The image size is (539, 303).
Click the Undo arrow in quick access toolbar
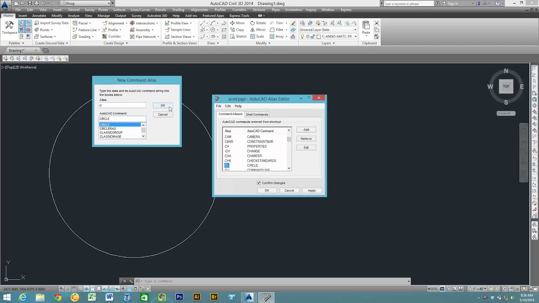(43, 3)
